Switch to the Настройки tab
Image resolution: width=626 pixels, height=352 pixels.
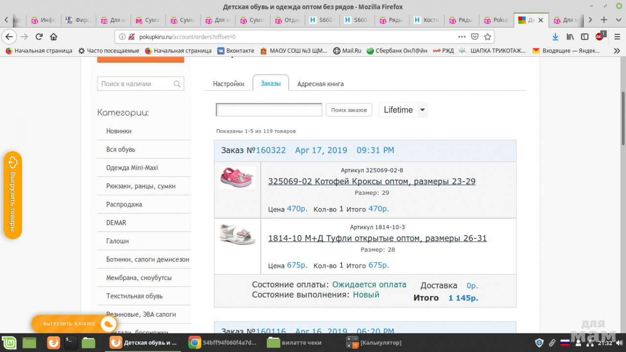(228, 84)
